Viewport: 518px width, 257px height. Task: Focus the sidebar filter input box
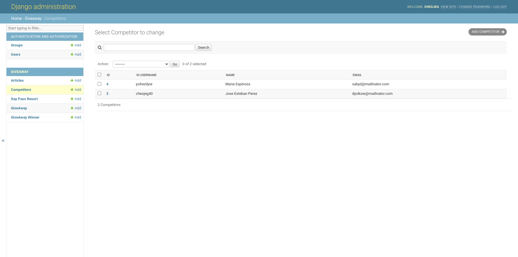45,28
